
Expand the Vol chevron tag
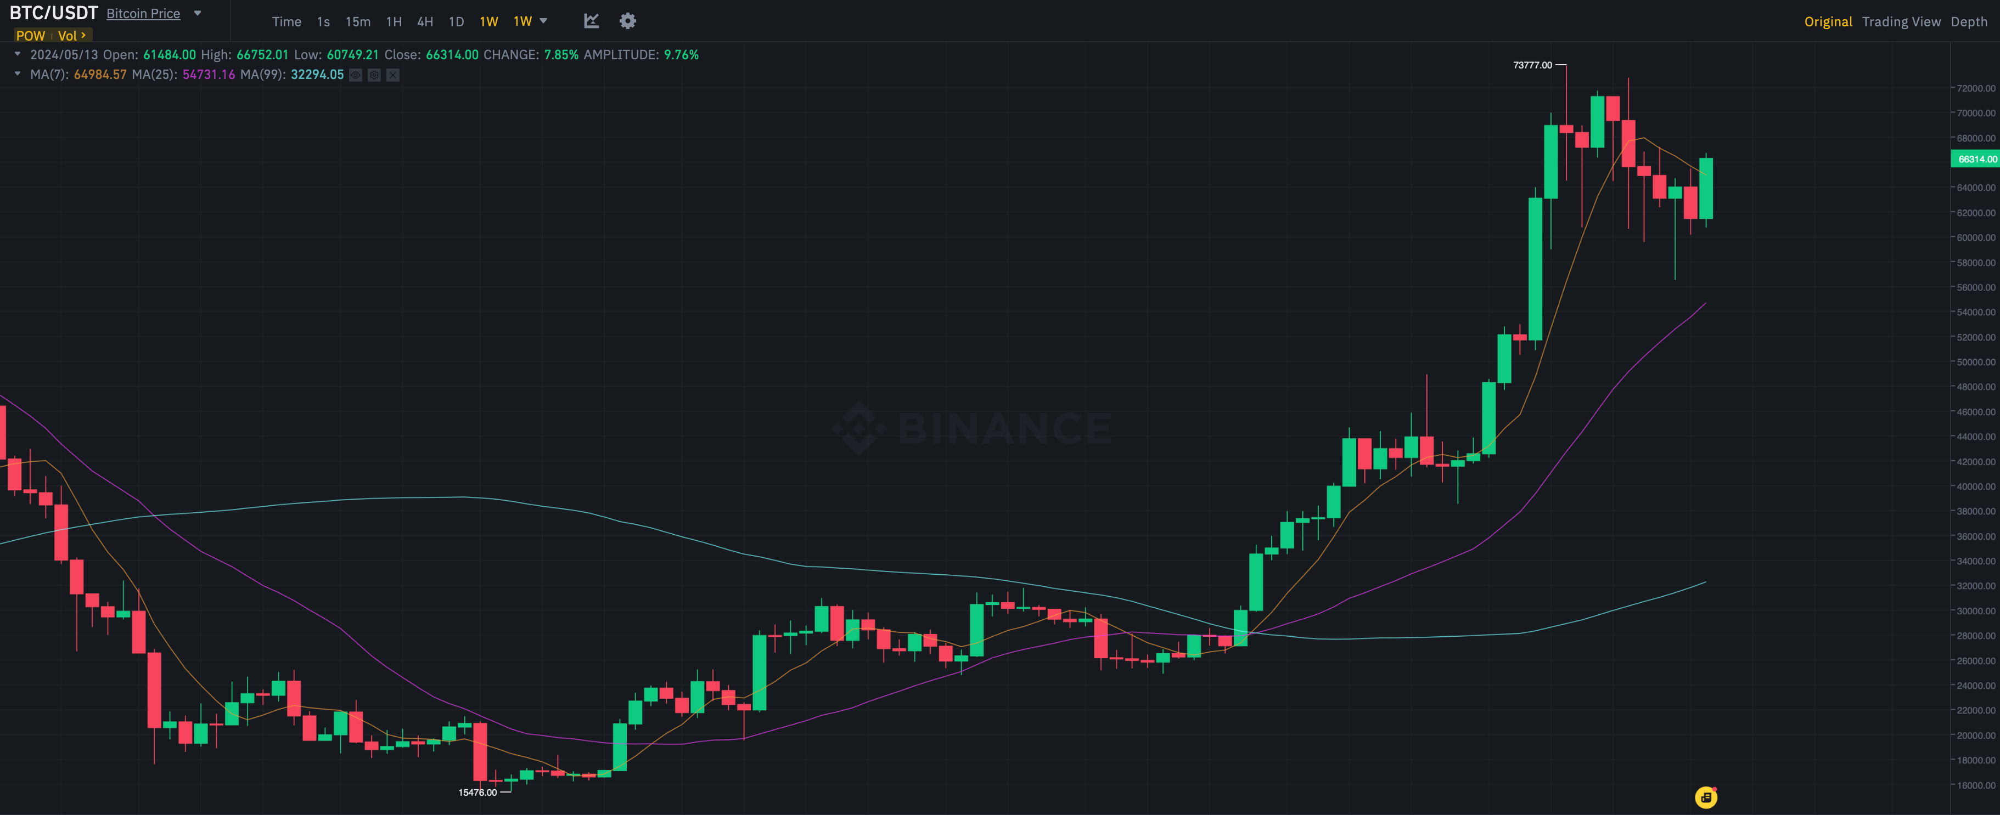72,36
